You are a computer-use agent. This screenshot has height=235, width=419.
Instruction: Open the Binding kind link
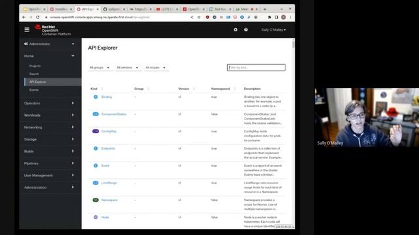pos(107,97)
